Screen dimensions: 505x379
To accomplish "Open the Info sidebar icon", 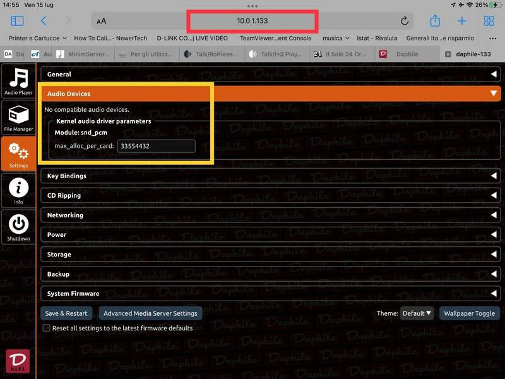I will click(18, 191).
